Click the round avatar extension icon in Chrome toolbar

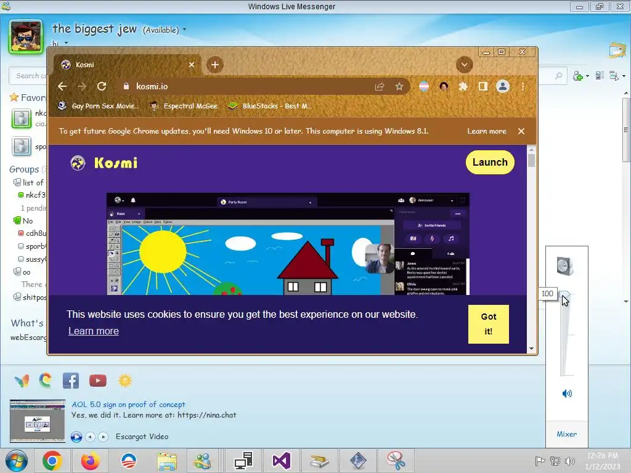[444, 86]
